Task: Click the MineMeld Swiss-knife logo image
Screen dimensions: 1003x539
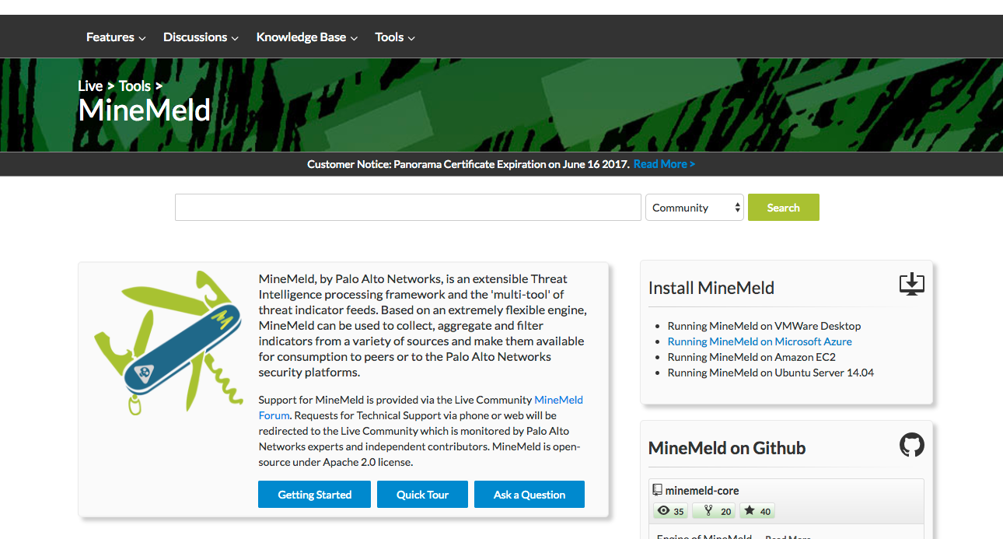Action: (x=166, y=341)
